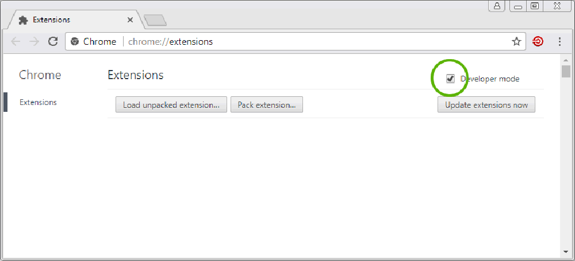This screenshot has height=261, width=575.
Task: Select Extensions in the left sidebar
Action: tap(38, 102)
